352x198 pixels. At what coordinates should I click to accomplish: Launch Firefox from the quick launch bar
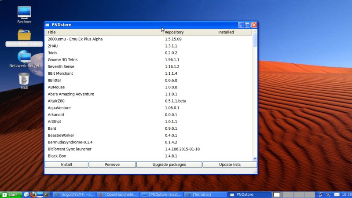click(33, 194)
